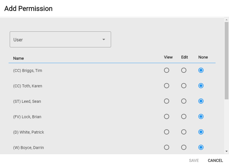Click the User dropdown arrow
Screen dimensions: 229x167
point(104,39)
